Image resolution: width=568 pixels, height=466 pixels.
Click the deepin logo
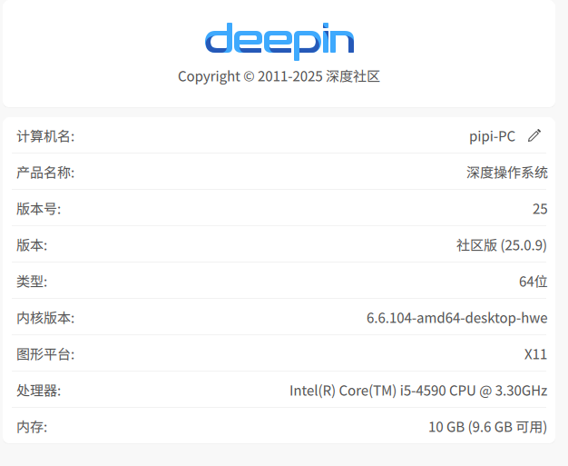[x=279, y=41]
